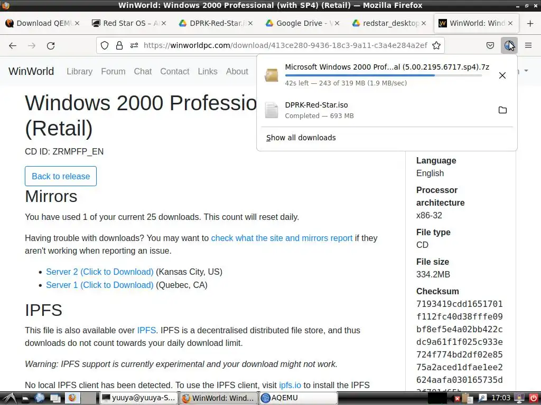Open the Contact nav item
Image resolution: width=541 pixels, height=405 pixels.
tap(174, 71)
